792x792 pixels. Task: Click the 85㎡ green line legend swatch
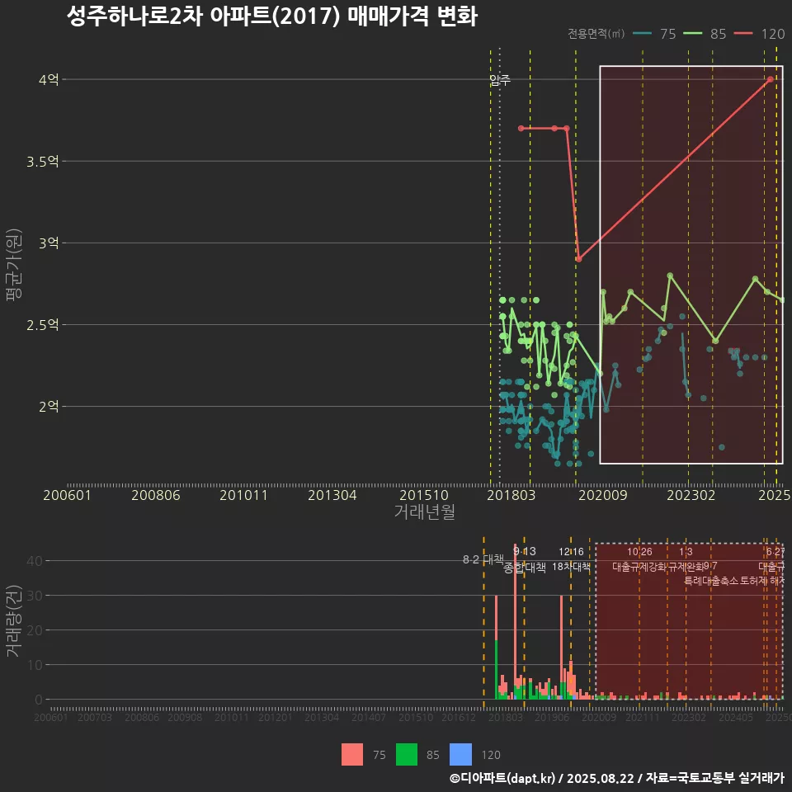coord(692,34)
